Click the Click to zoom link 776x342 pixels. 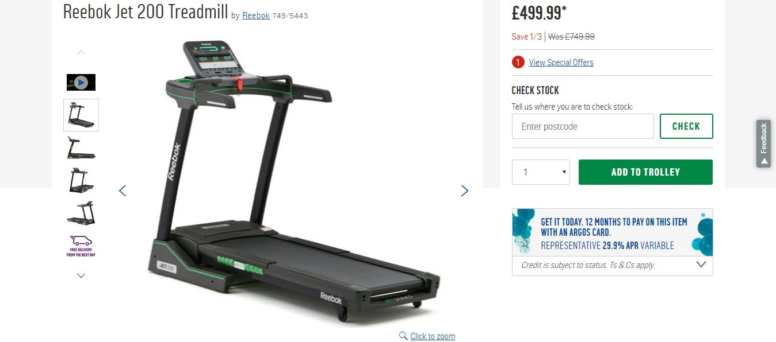[433, 336]
